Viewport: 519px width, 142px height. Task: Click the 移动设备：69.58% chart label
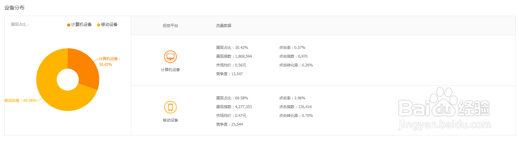coord(20,101)
